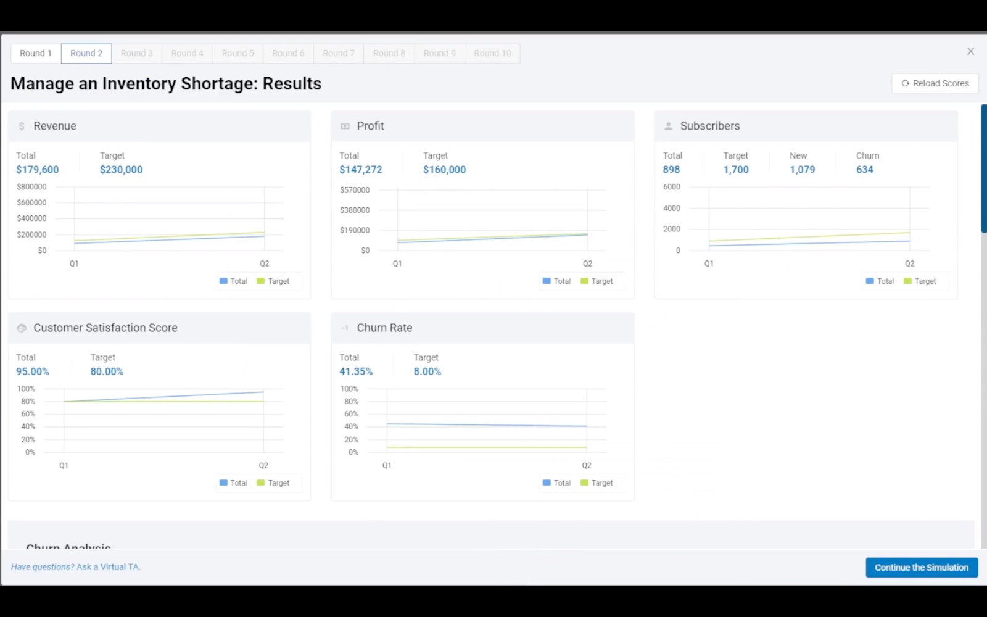Switch to the Round 8 tab
987x617 pixels.
(389, 53)
